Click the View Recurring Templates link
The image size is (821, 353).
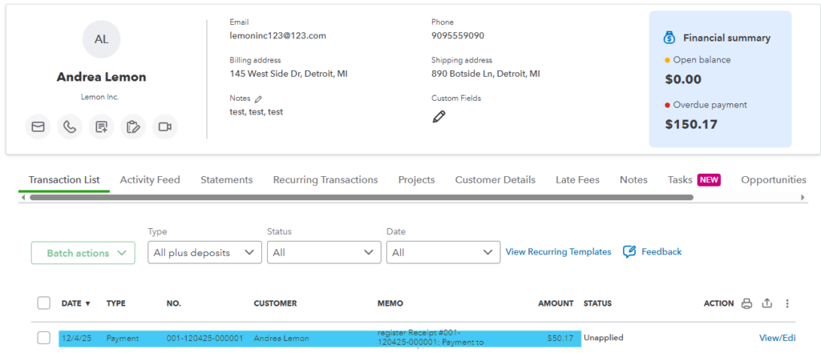pyautogui.click(x=558, y=251)
